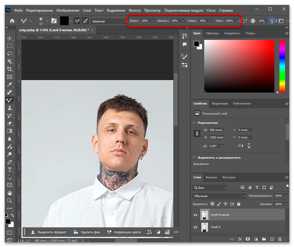Toggle lock all padlock icon
Image resolution: width=294 pixels, height=247 pixels.
click(238, 204)
